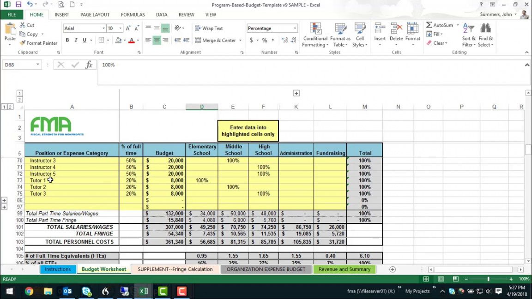The image size is (532, 299).
Task: Click the Percent Style icon
Action: click(265, 41)
